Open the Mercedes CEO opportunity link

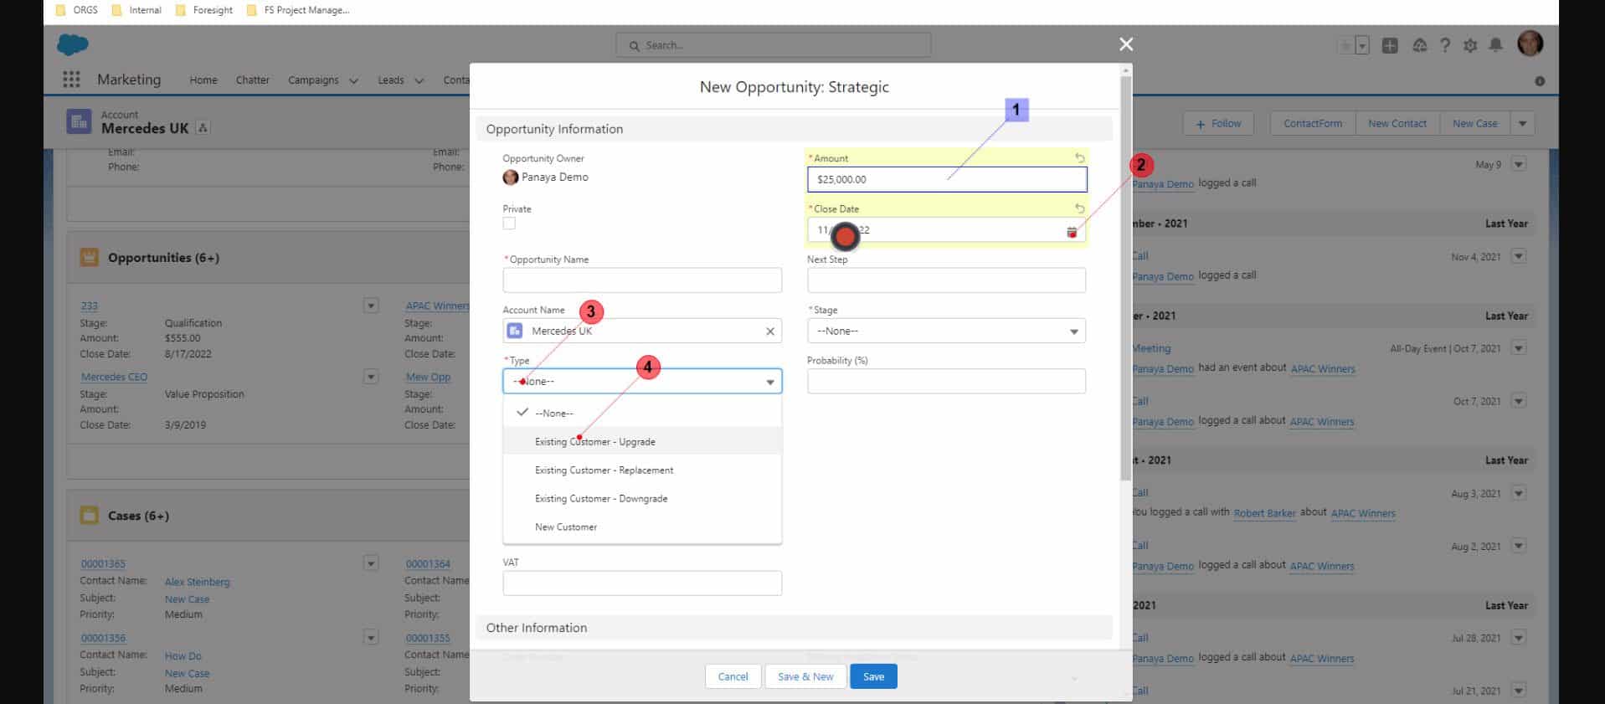114,377
